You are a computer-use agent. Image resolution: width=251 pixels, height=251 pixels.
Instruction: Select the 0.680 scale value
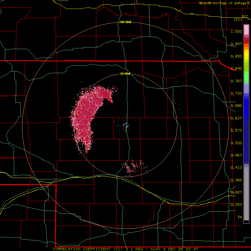(x=236, y=106)
